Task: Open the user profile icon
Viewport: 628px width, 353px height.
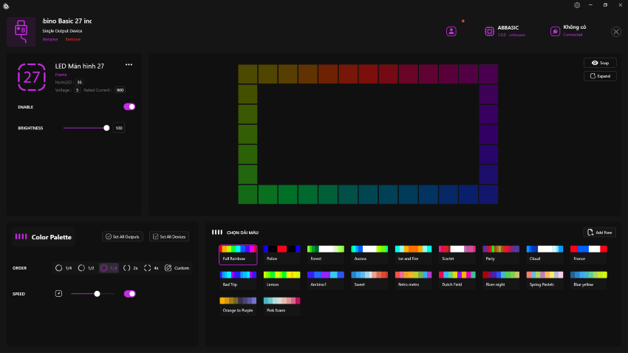Action: tap(451, 31)
